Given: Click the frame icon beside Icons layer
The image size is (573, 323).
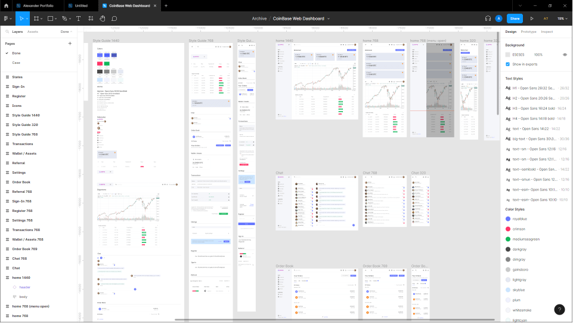Looking at the screenshot, I should point(7,106).
